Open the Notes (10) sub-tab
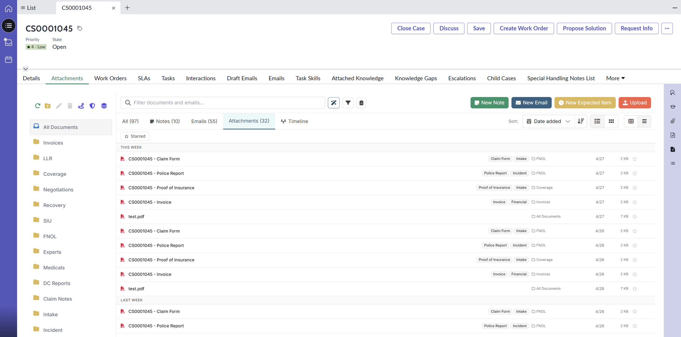The width and height of the screenshot is (681, 337). 165,121
